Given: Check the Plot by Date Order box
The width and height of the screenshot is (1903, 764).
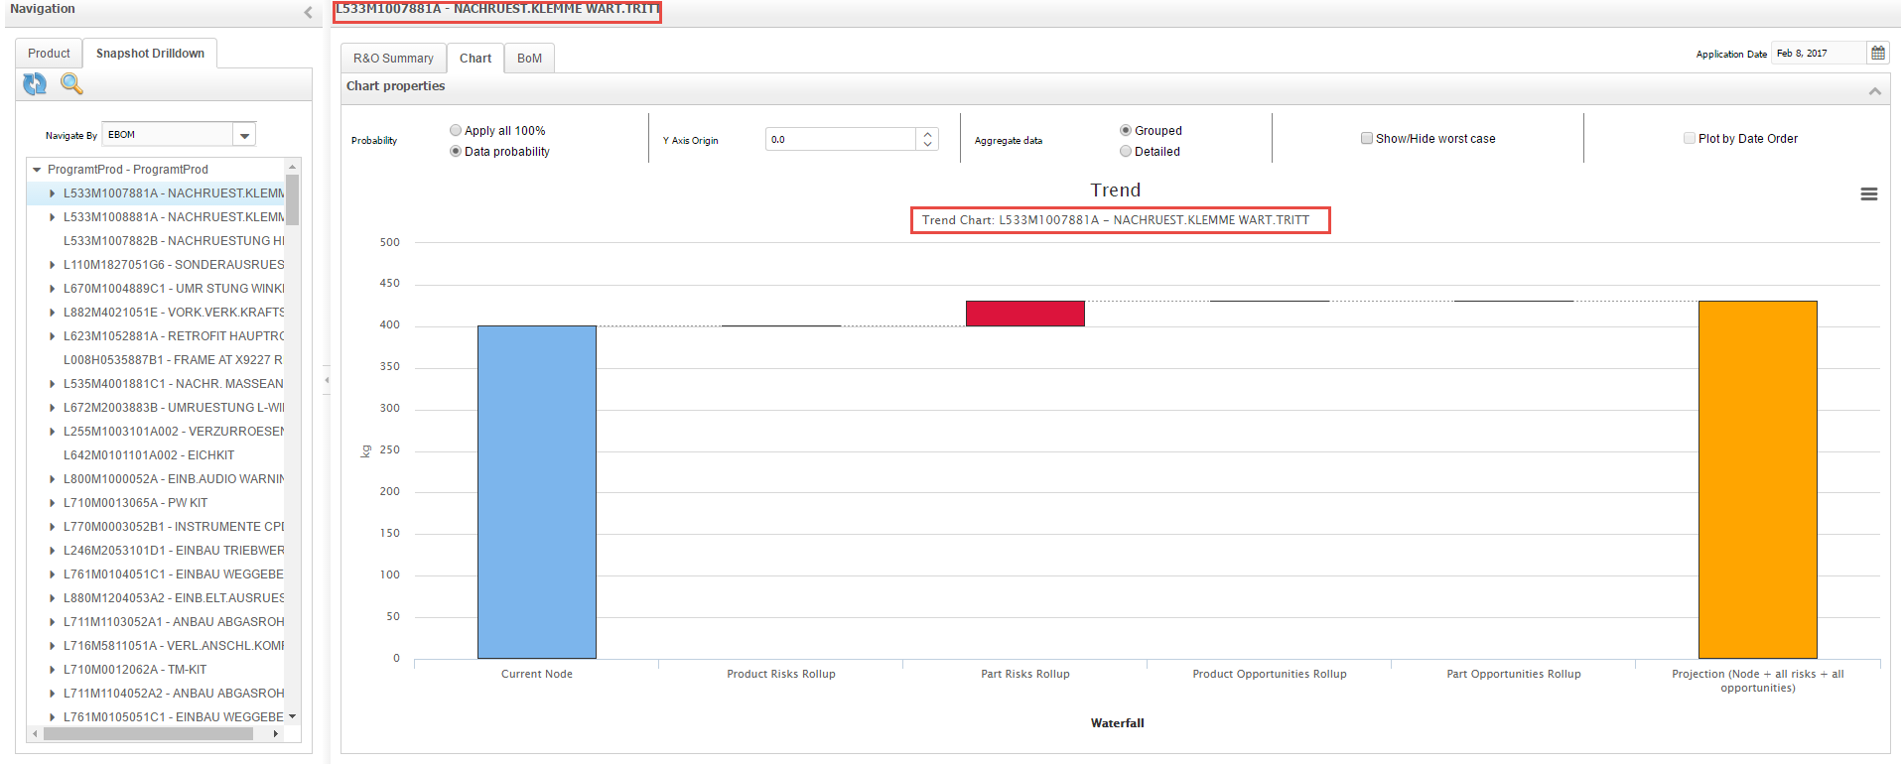Looking at the screenshot, I should pyautogui.click(x=1689, y=139).
